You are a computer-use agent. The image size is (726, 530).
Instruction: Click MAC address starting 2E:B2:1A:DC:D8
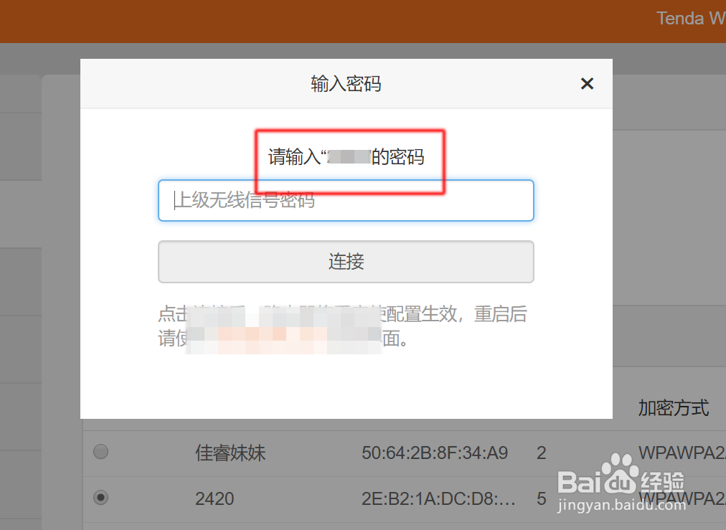tap(438, 499)
